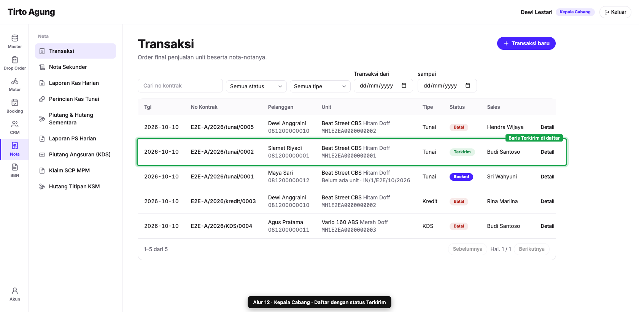Click the Perincian Kas Tunai coins icon
Viewport: 639px width, 312px height.
pos(42,99)
